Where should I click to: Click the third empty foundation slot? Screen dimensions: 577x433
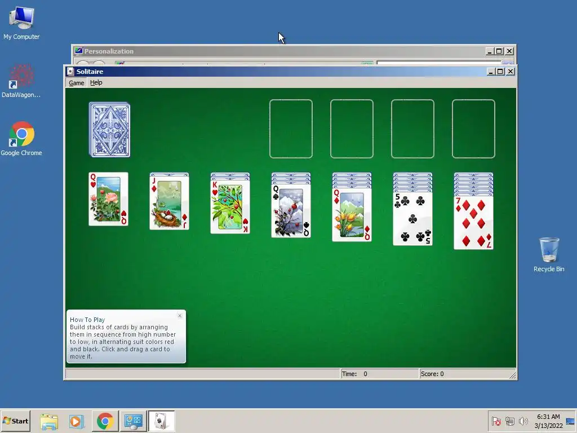(412, 129)
